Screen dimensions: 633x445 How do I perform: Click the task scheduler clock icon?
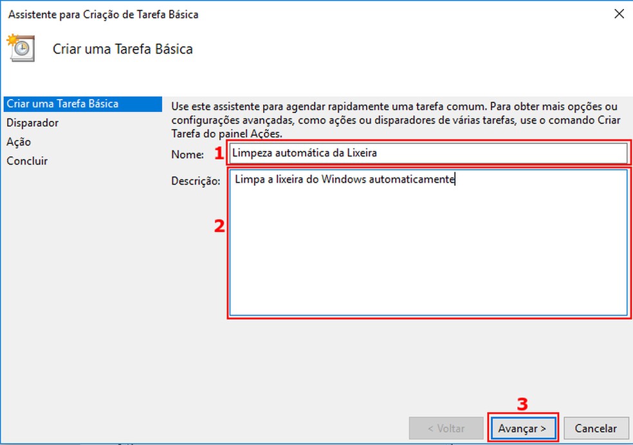[x=21, y=48]
